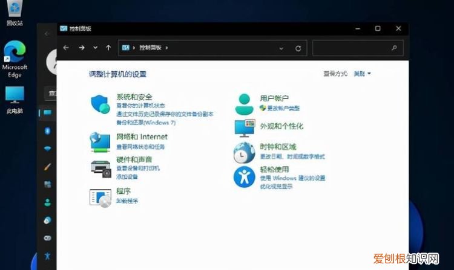Open 查看网络状态和任务 link
Viewport: 454px width, 270px height.
click(140, 147)
